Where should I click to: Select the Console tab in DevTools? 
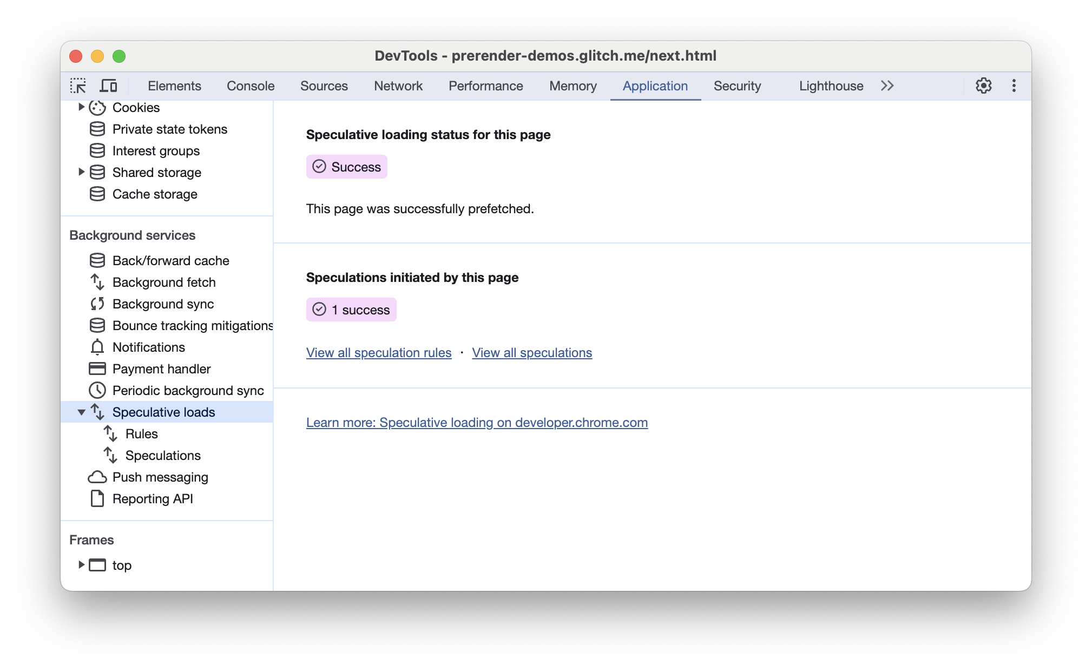(x=251, y=86)
